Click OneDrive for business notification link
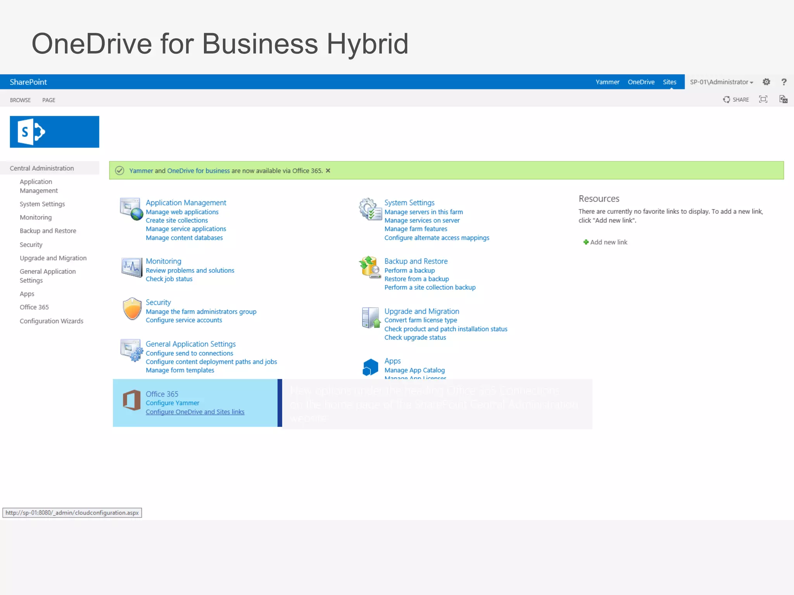Screen dimensions: 794x595 coord(198,171)
